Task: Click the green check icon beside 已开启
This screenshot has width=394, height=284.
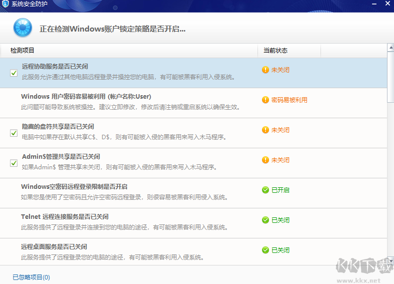Action: (x=265, y=190)
